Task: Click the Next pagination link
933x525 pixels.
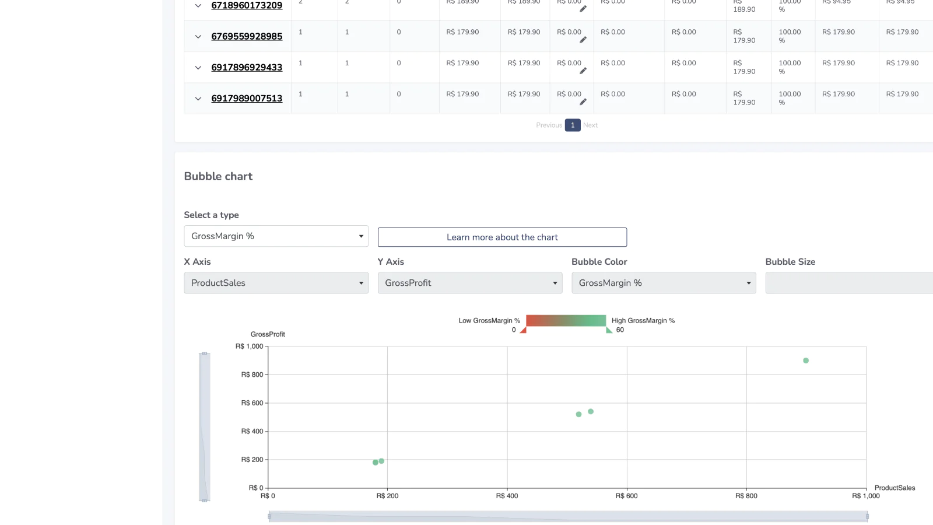Action: point(590,125)
